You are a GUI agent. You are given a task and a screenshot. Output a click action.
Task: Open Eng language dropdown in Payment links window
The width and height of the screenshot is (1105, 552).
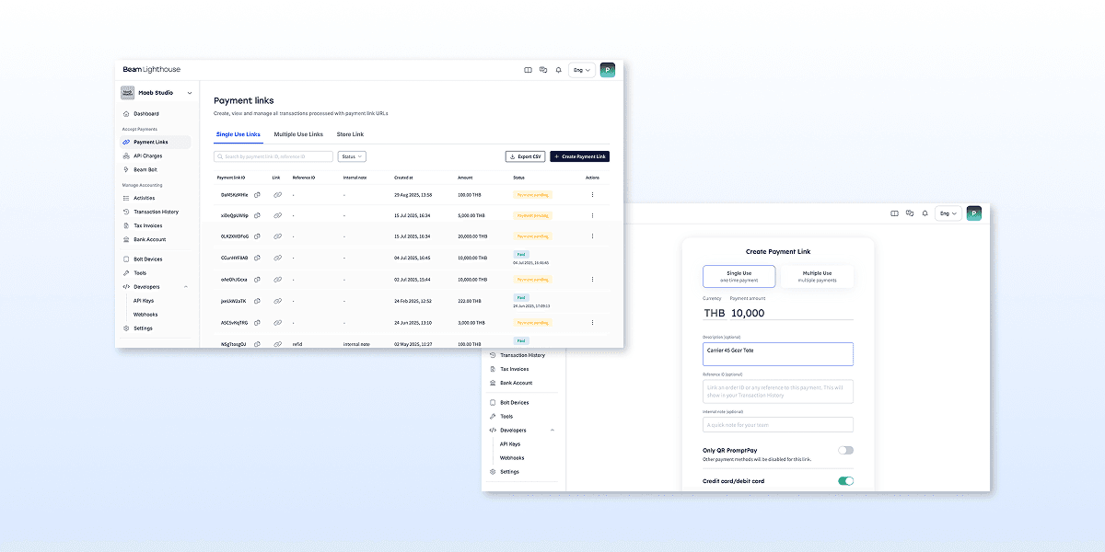(x=582, y=70)
